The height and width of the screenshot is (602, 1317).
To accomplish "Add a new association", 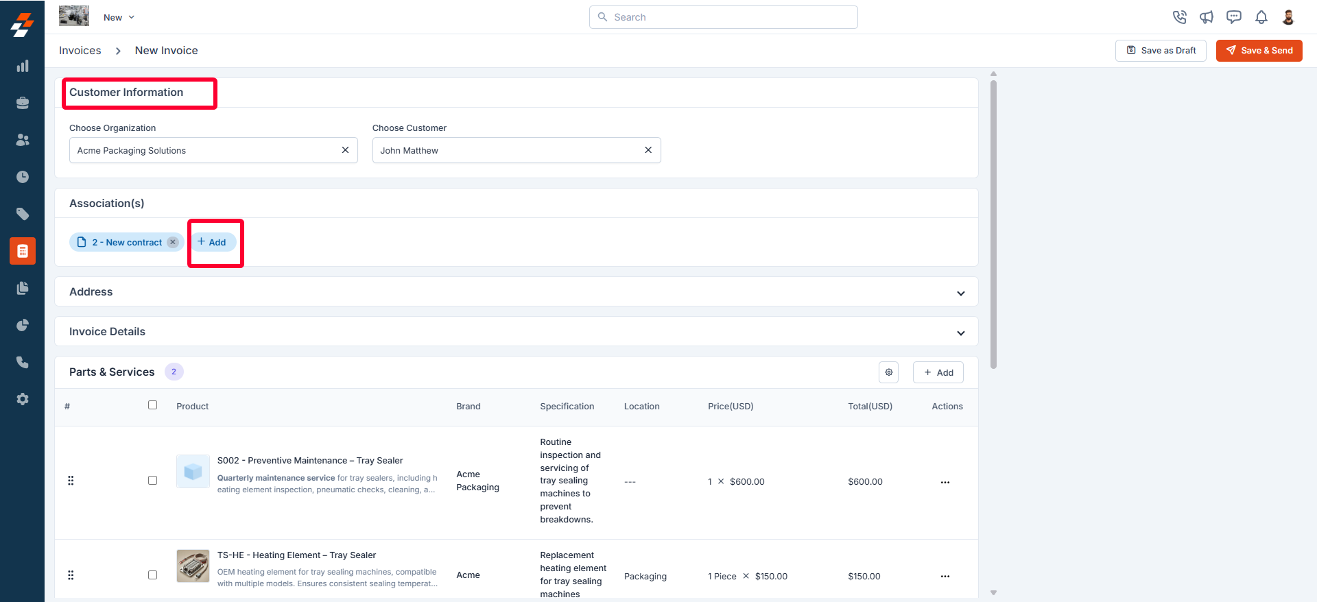I will click(213, 242).
